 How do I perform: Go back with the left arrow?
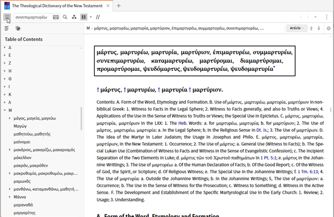(x=301, y=17)
